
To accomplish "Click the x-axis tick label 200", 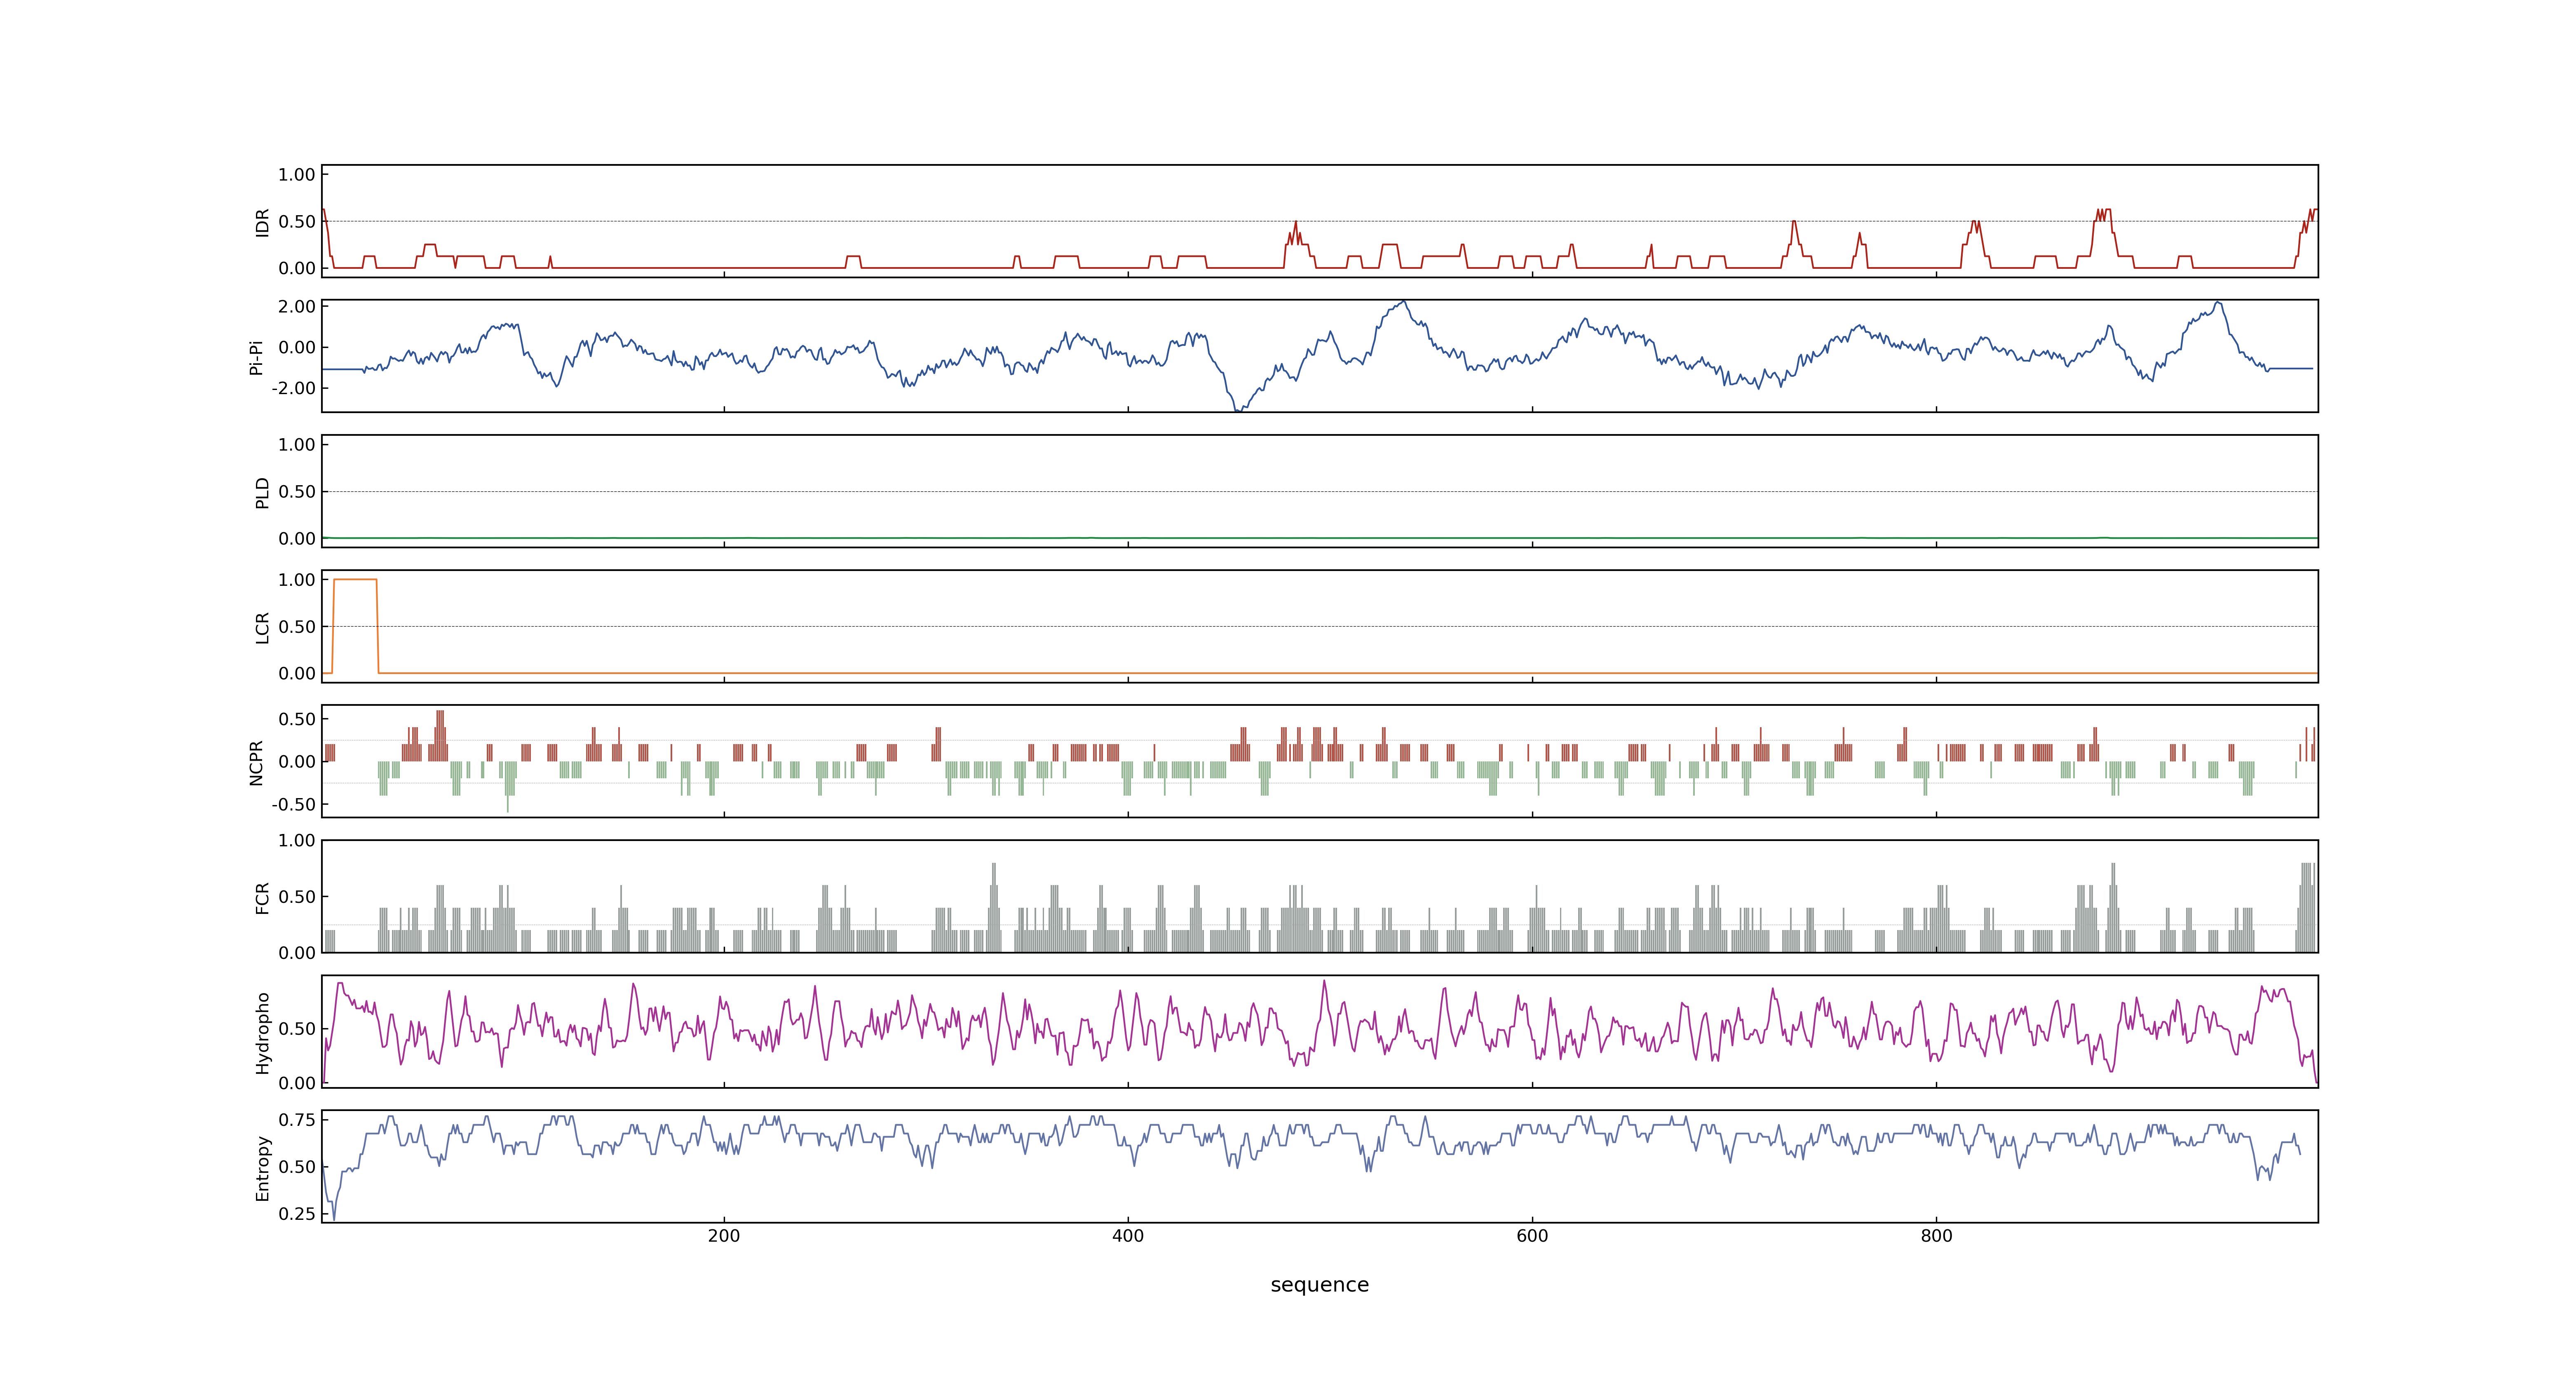I will tap(724, 1236).
